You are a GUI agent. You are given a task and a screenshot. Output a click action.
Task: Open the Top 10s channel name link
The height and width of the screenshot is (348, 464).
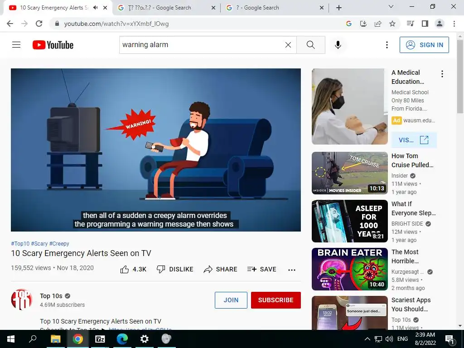tap(51, 296)
